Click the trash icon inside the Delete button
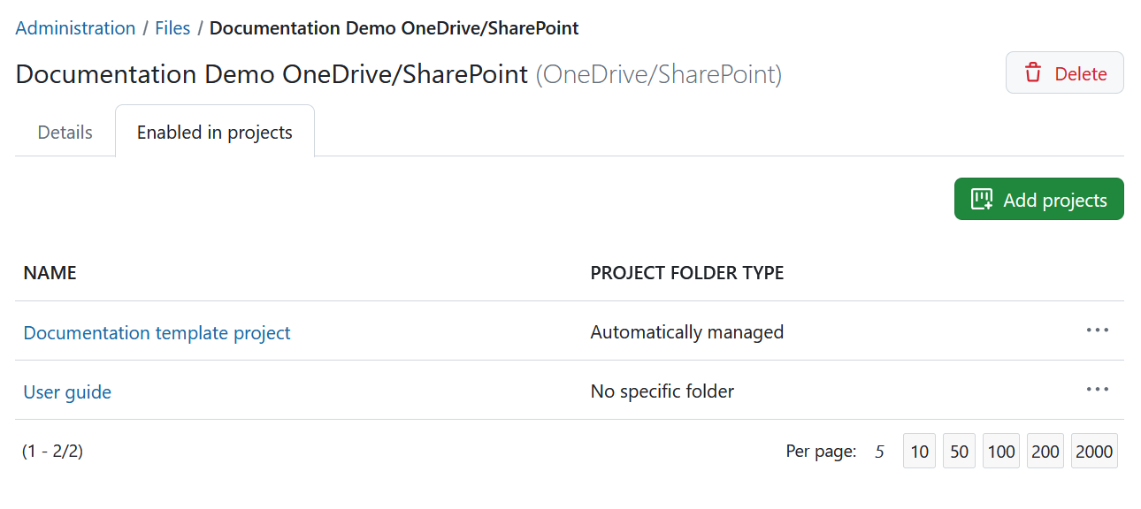1141x509 pixels. coord(1033,73)
